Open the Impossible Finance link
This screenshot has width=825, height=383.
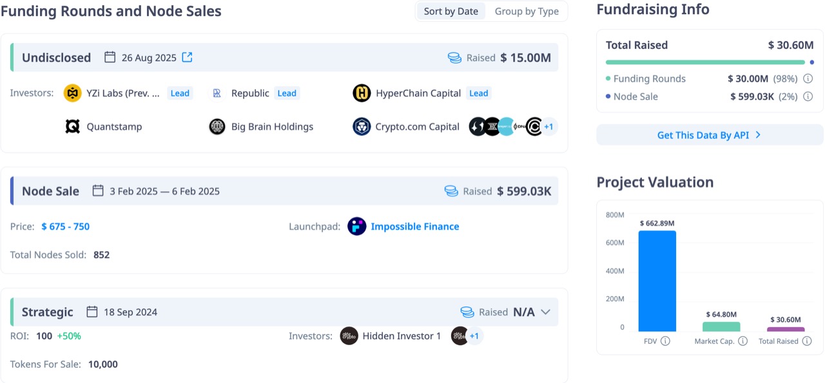click(x=415, y=227)
